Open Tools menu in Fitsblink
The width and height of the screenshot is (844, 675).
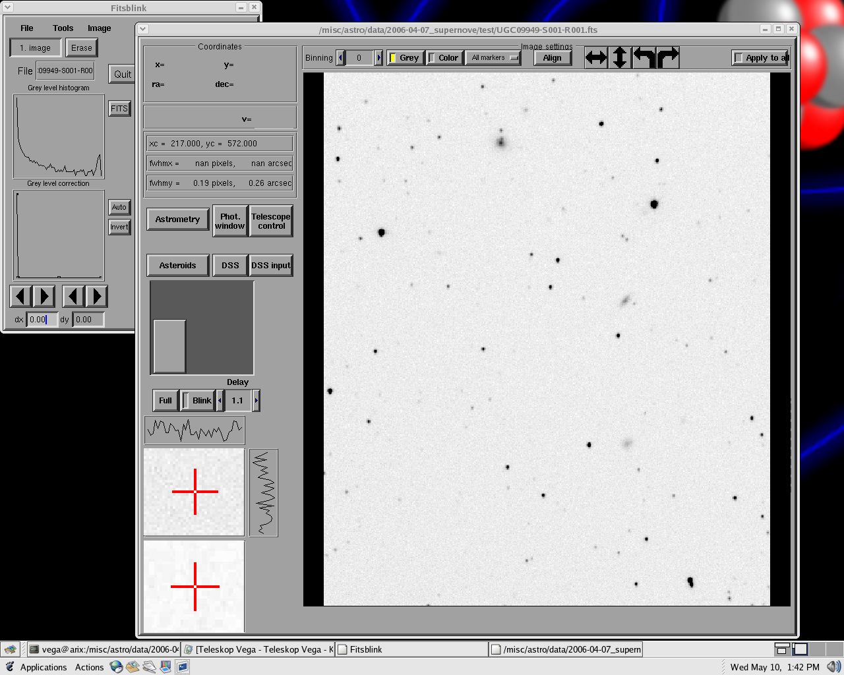pyautogui.click(x=63, y=28)
